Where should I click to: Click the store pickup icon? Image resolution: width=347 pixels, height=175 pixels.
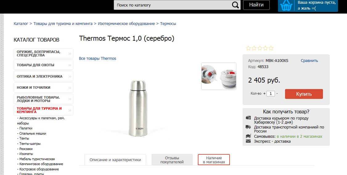pos(248,136)
